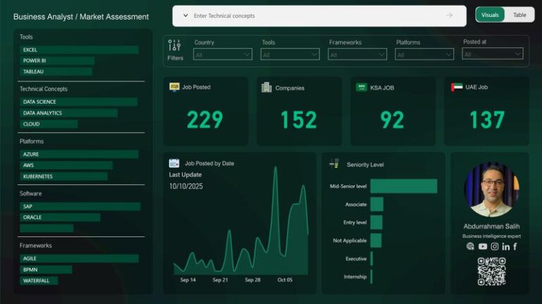Image resolution: width=542 pixels, height=304 pixels.
Task: Filter by DATA SCIENCE concept bar
Action: click(x=78, y=102)
